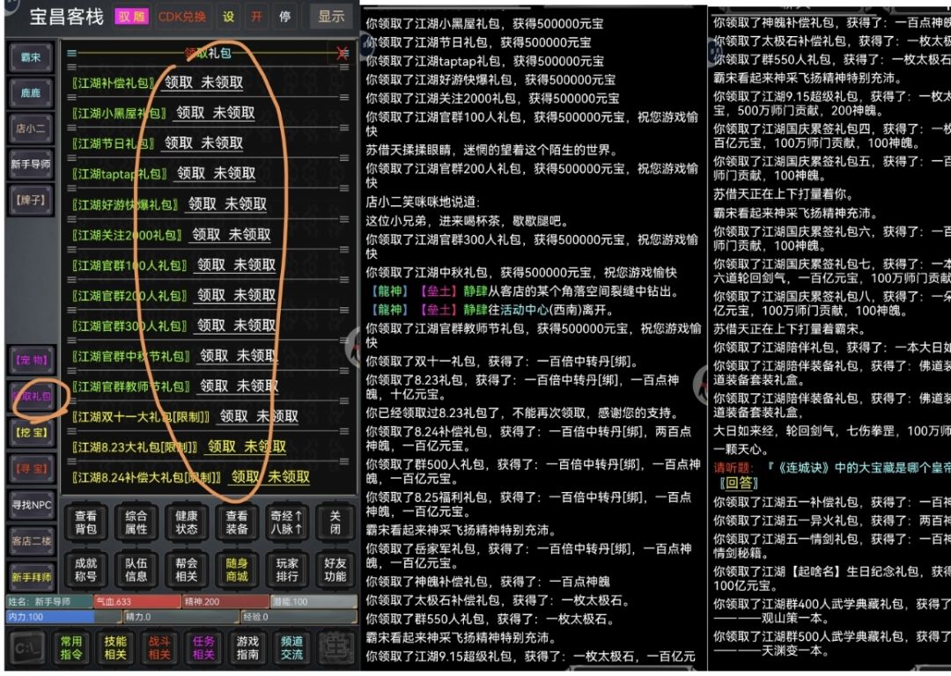This screenshot has height=676, width=951.
Task: Toggle the 停 pause button
Action: 285,17
